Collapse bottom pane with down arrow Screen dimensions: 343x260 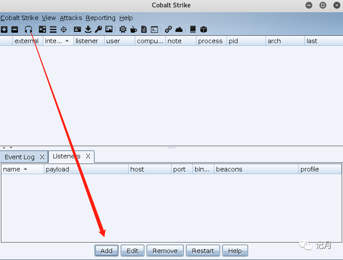pos(11,147)
